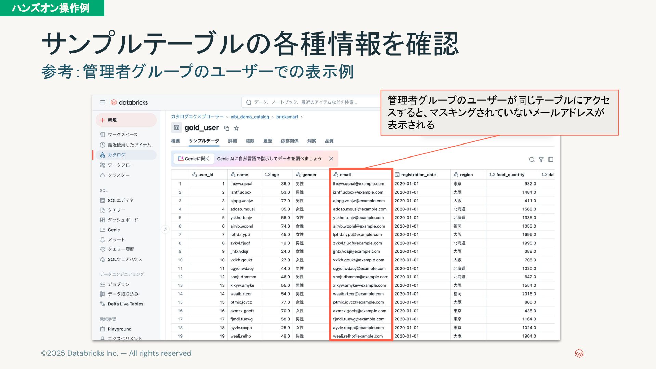Click the food_quantity column header
This screenshot has width=656, height=369.
pyautogui.click(x=513, y=175)
